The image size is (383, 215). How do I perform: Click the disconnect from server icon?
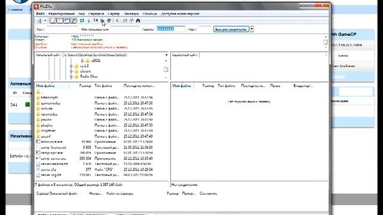[x=102, y=21]
